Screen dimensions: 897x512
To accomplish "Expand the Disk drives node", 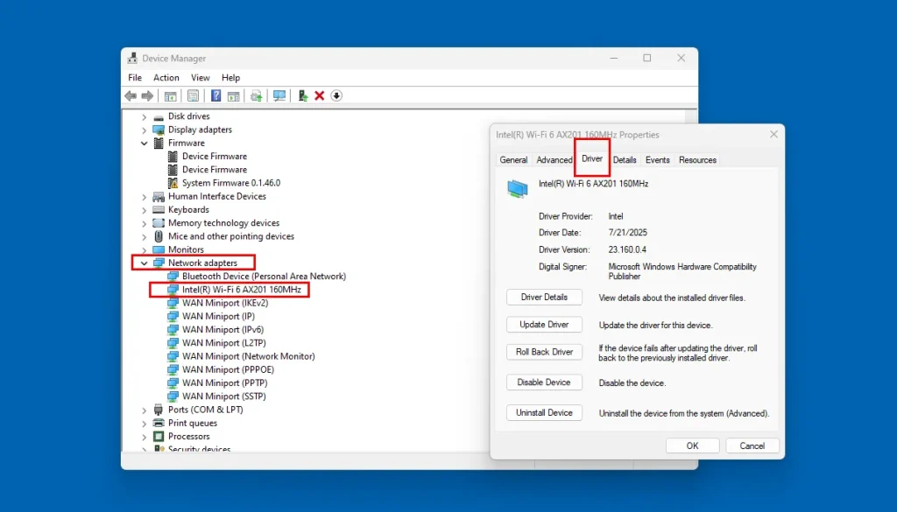I will [145, 116].
